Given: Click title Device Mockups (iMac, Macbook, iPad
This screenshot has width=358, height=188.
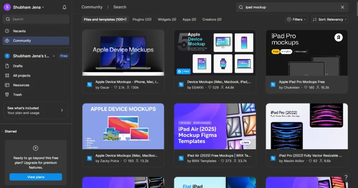Looking at the screenshot, I should 219,82.
